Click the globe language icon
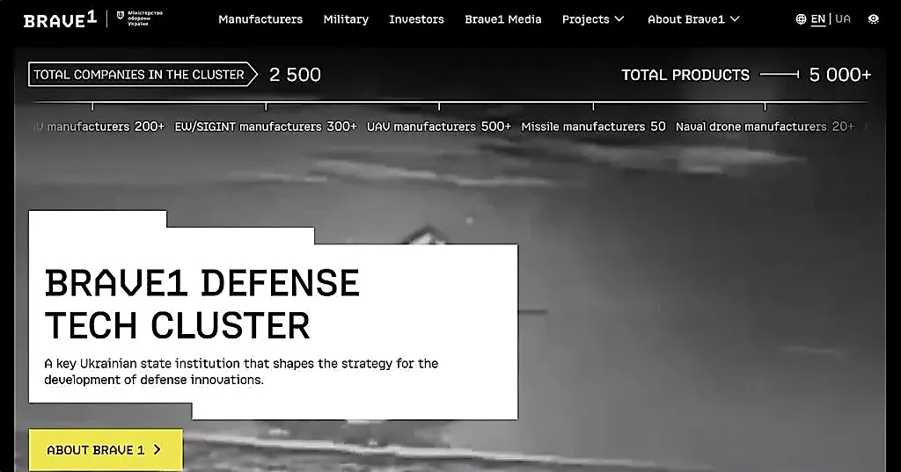901x472 pixels. (x=801, y=19)
